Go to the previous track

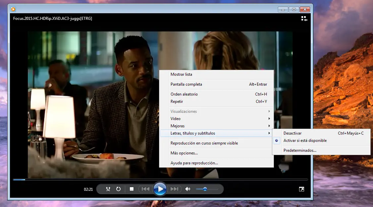pyautogui.click(x=145, y=189)
